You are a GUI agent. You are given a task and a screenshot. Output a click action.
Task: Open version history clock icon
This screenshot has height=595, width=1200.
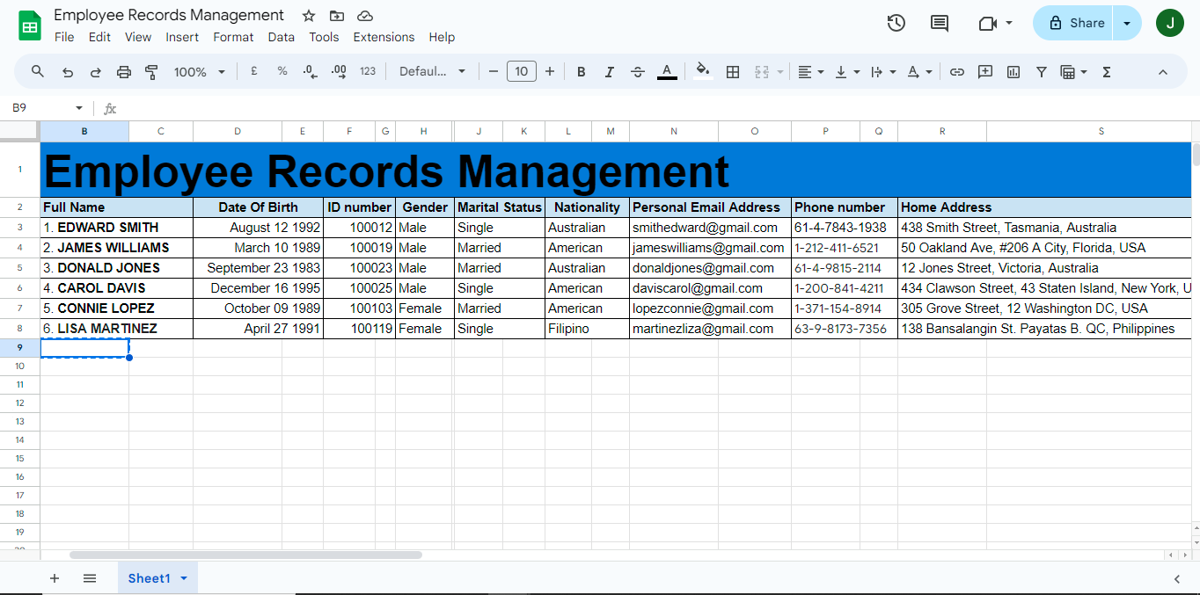[x=896, y=24]
